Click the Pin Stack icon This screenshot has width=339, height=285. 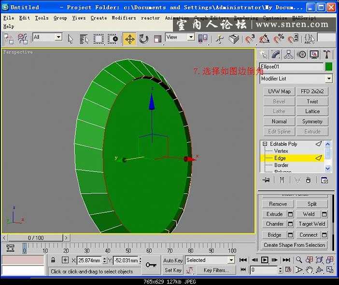[x=266, y=180]
